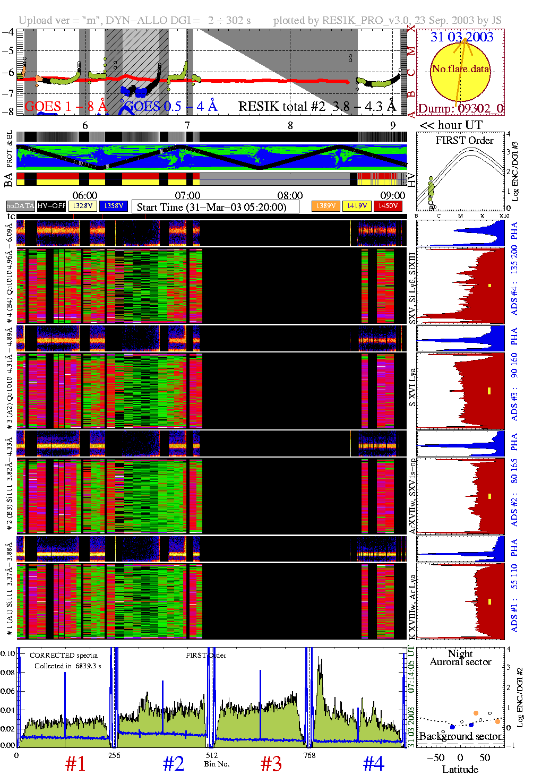The height and width of the screenshot is (784, 533).
Task: Select the red #1 channel label
Action: (x=75, y=764)
